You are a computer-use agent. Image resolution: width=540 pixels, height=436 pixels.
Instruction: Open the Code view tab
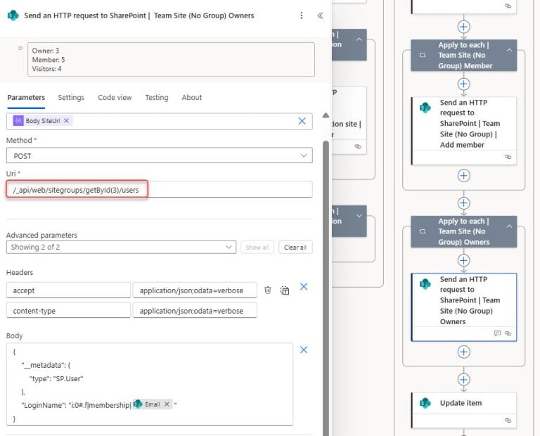115,98
